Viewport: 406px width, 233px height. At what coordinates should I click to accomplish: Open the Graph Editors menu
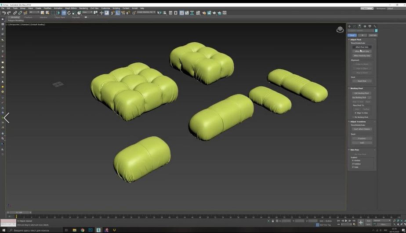(x=71, y=8)
